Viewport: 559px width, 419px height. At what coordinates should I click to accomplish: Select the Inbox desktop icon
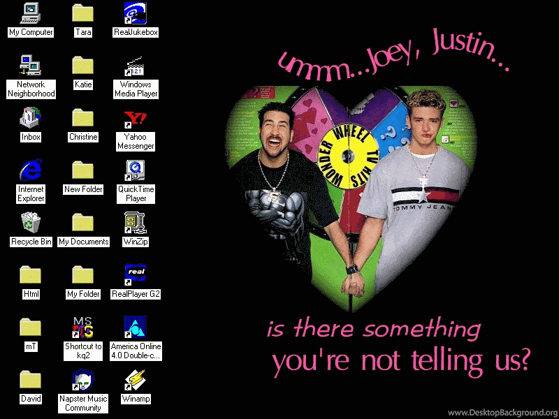coord(31,117)
